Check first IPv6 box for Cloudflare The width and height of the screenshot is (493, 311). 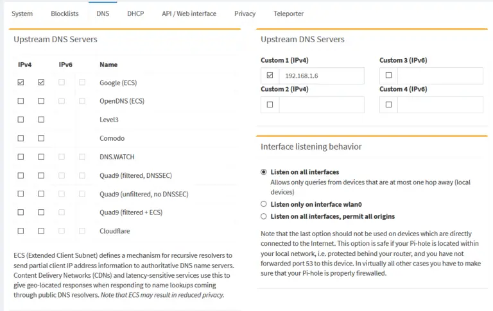(x=62, y=231)
